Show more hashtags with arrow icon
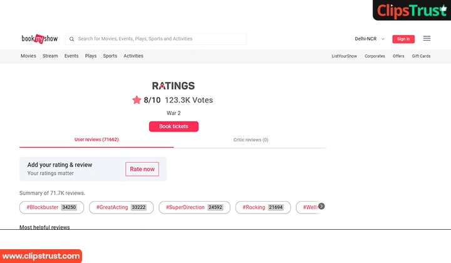 pyautogui.click(x=321, y=206)
